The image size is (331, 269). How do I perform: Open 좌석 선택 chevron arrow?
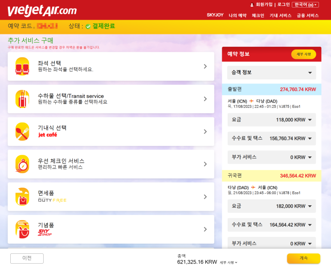coord(205,66)
